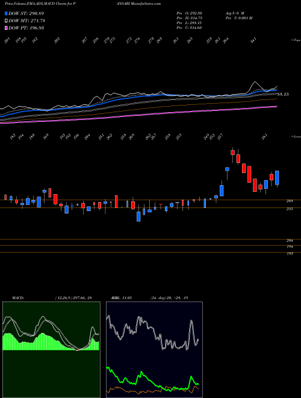Click the 'MACD:' panel label

coord(17,298)
